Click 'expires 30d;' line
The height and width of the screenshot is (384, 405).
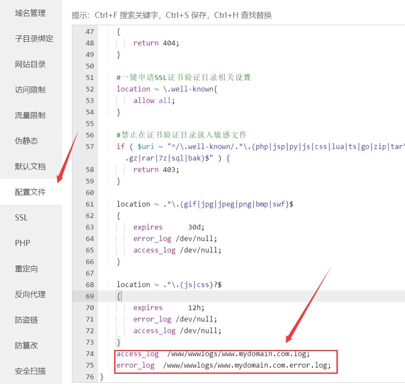tap(169, 227)
